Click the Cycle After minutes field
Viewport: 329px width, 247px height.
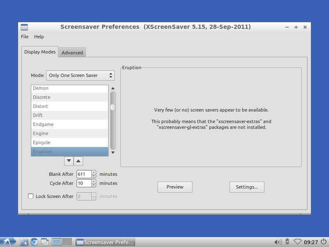click(84, 183)
